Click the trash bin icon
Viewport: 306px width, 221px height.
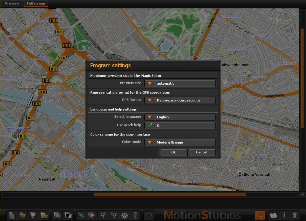pos(135,215)
